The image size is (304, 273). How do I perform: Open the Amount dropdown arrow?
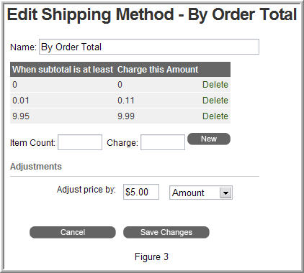[225, 193]
